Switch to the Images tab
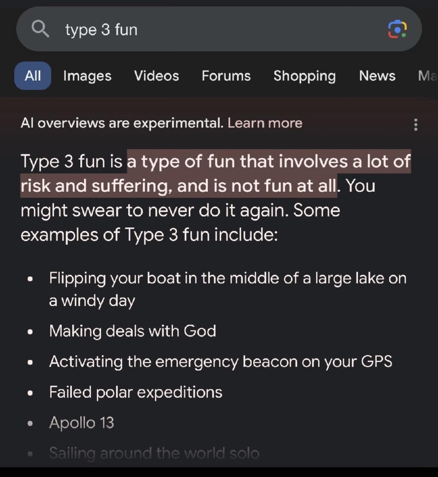Viewport: 438px width, 477px height. pos(87,76)
